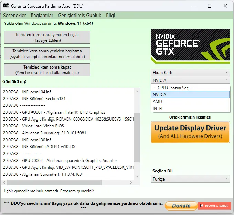
Task: Open the Bilgi menu
Action: click(x=110, y=15)
